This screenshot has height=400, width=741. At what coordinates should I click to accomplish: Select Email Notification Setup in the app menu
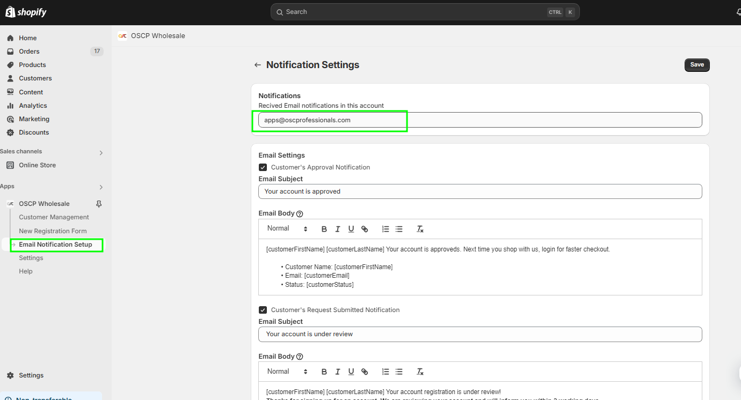click(56, 245)
